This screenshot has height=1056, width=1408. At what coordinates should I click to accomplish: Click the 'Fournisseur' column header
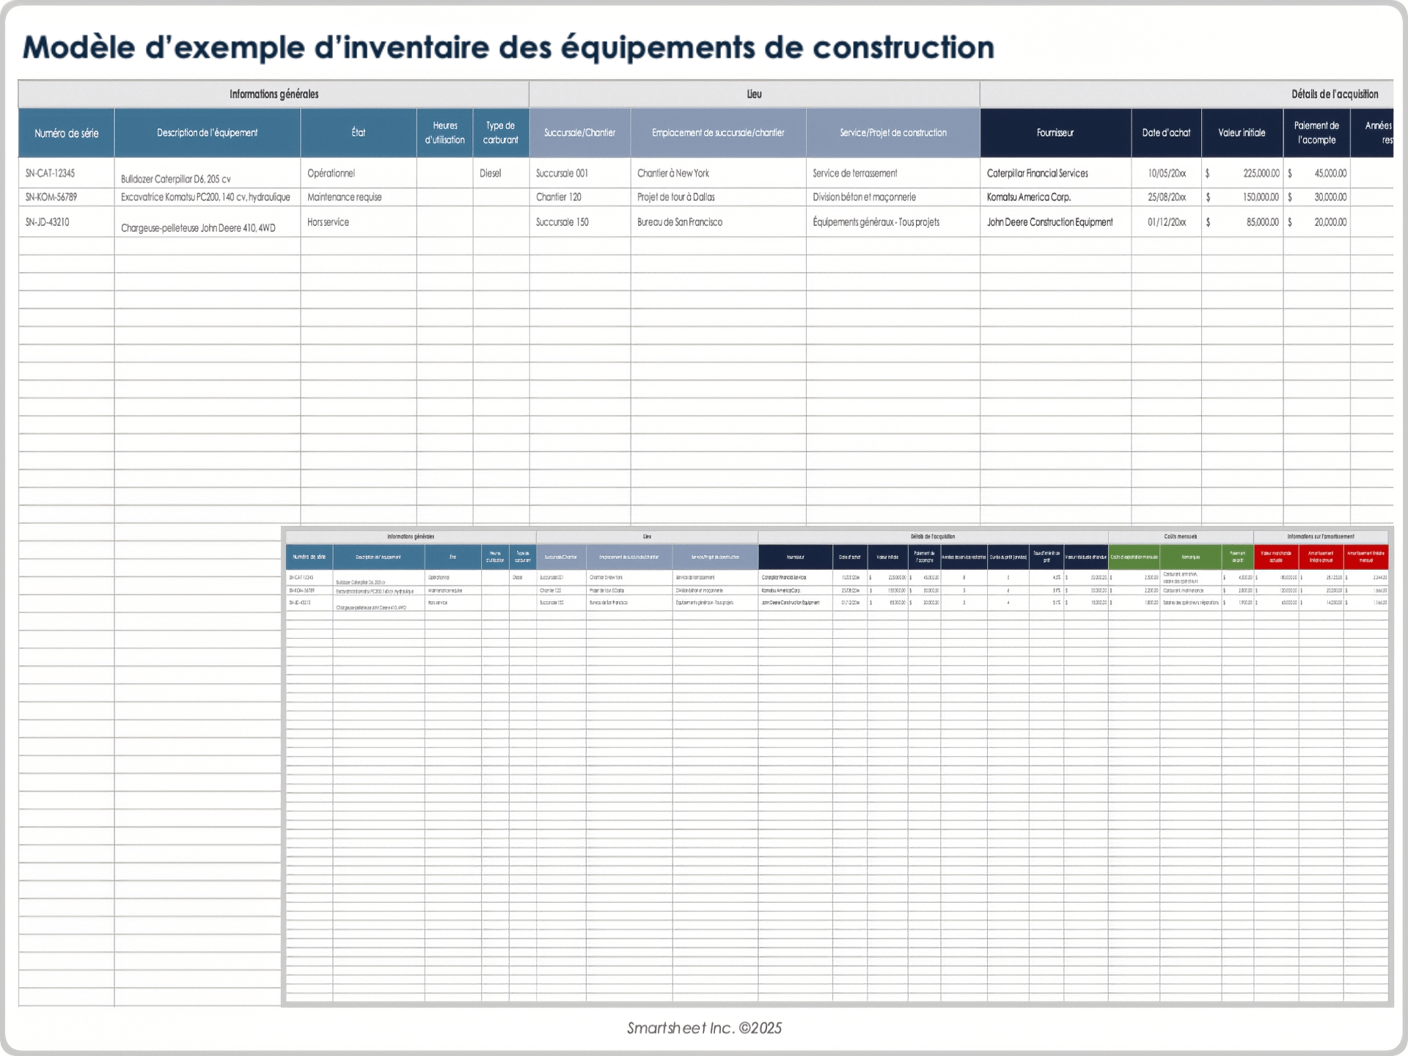1056,133
